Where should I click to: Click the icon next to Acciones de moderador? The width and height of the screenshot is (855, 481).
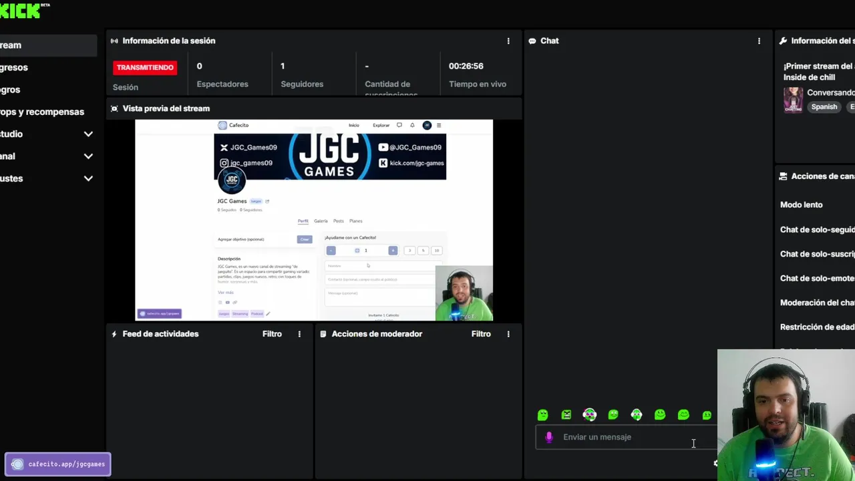tap(323, 334)
